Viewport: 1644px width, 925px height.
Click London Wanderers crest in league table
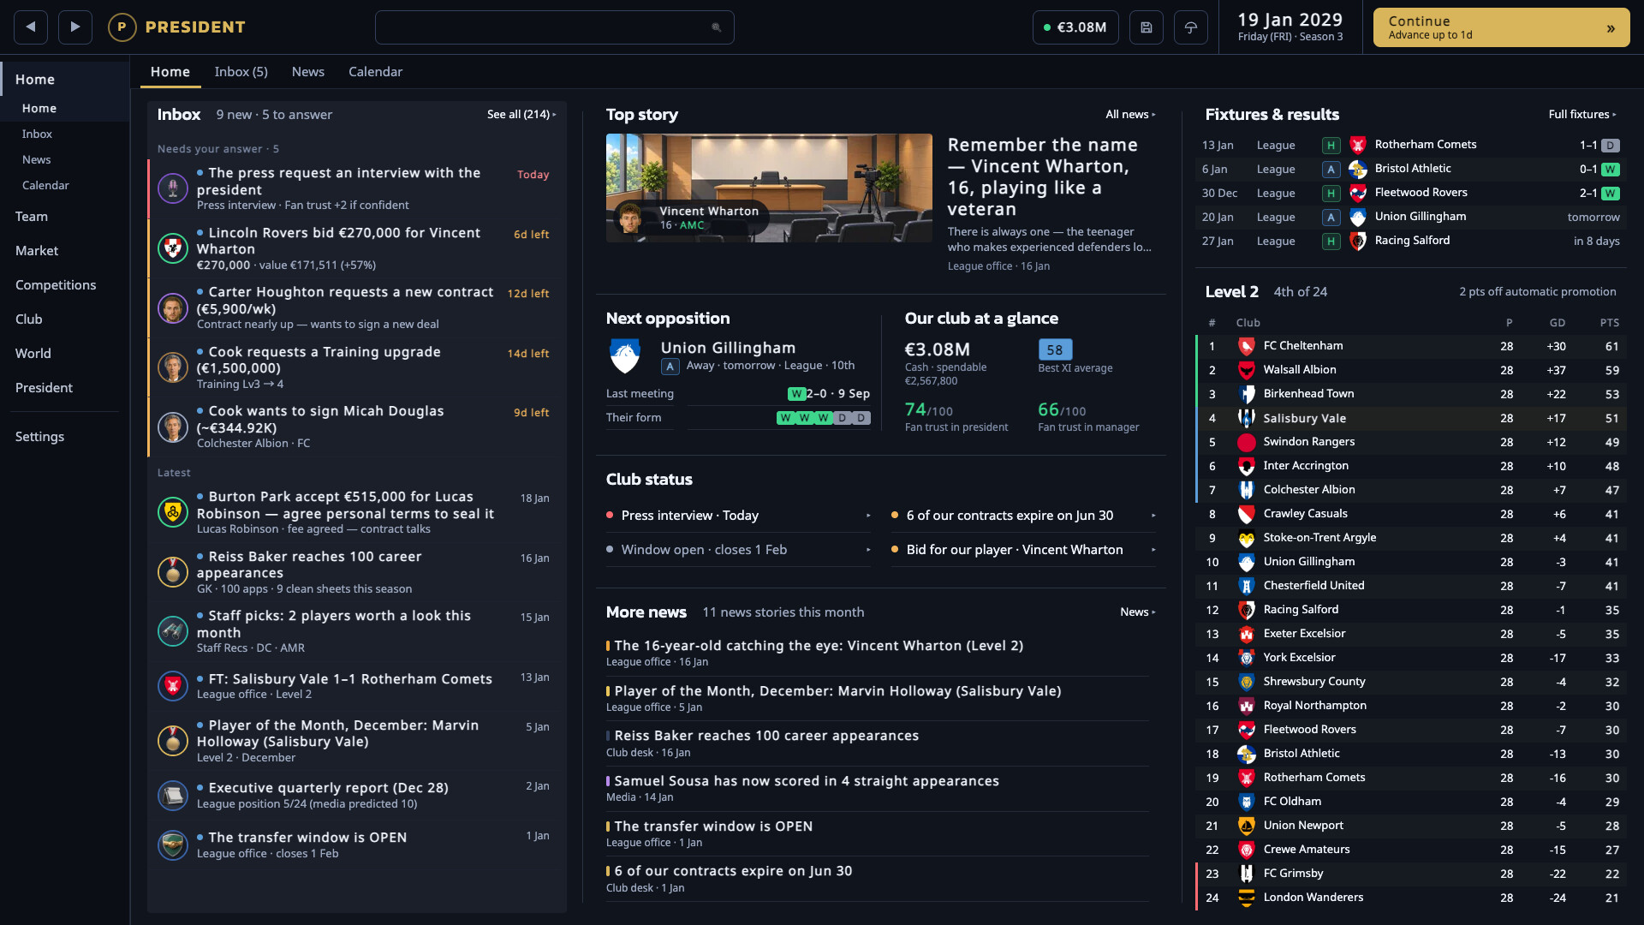pos(1247,898)
